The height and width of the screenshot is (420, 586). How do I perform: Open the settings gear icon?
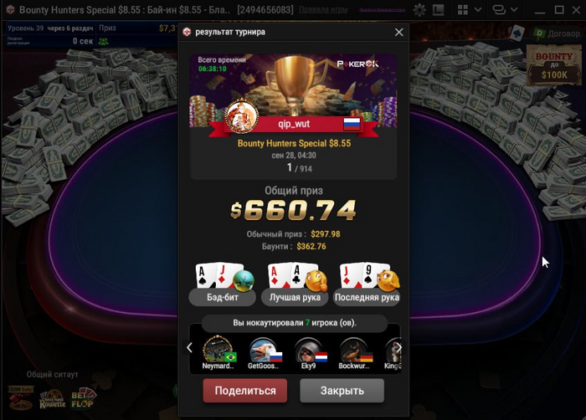tap(419, 10)
